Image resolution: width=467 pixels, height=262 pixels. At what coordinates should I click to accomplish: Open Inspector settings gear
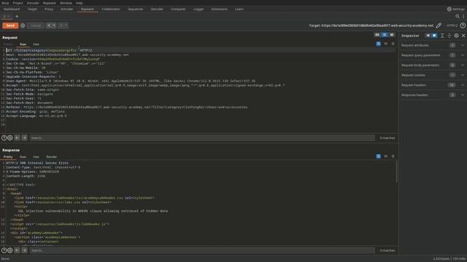tap(456, 36)
